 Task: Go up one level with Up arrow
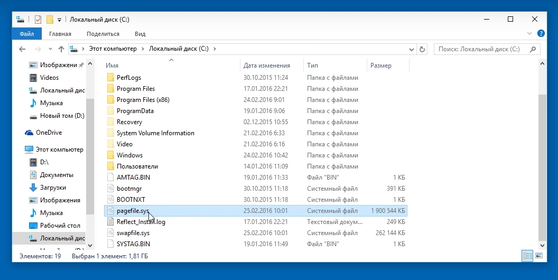coord(61,49)
